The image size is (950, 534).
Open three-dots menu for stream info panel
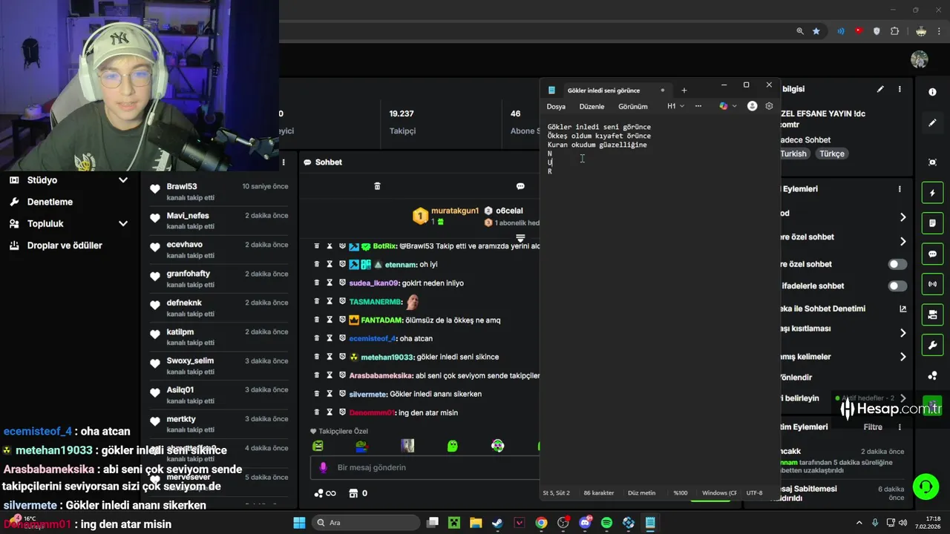900,89
